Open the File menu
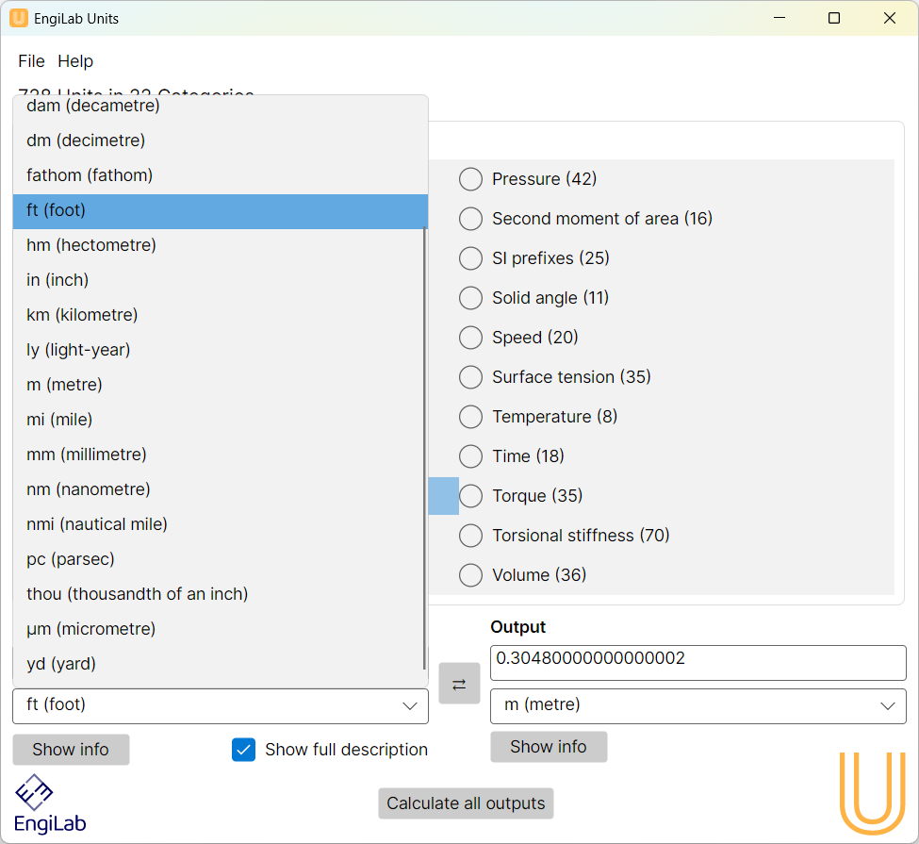This screenshot has width=919, height=844. click(x=31, y=61)
